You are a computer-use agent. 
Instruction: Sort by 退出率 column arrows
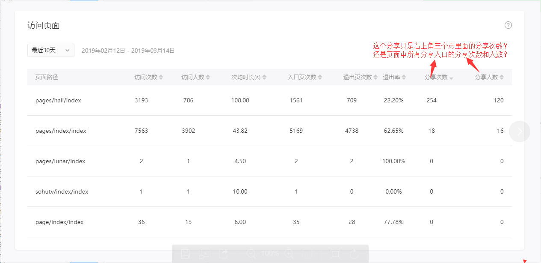point(404,78)
